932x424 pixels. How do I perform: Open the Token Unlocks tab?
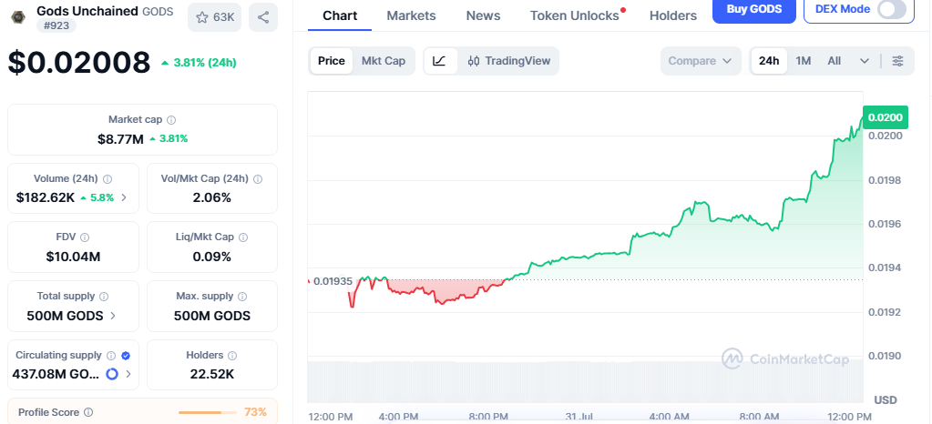(575, 15)
